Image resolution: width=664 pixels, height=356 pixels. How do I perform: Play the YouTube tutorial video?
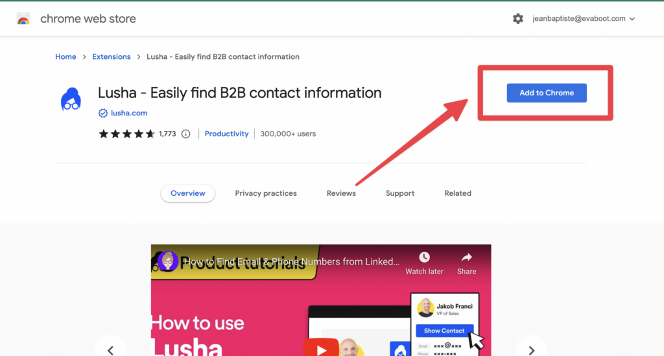point(320,348)
